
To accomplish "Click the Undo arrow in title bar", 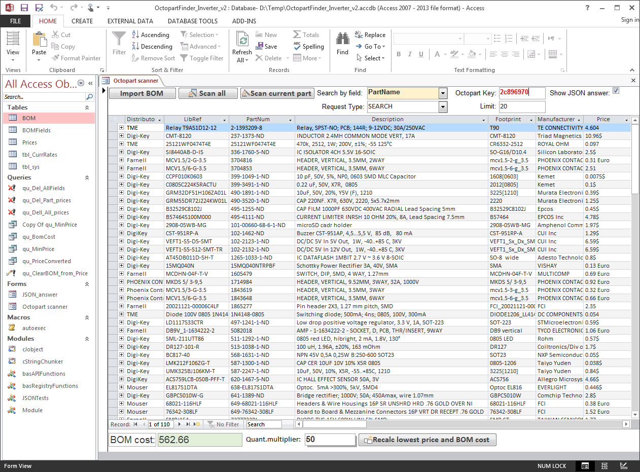I will pos(54,8).
